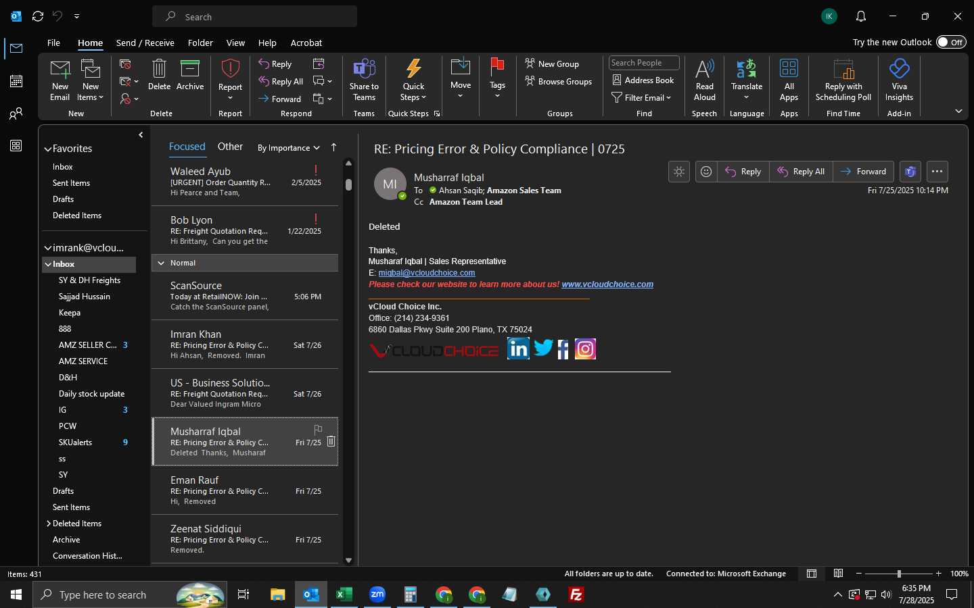
Task: Click trash icon on Musharraf Iqbal message
Action: click(x=331, y=441)
